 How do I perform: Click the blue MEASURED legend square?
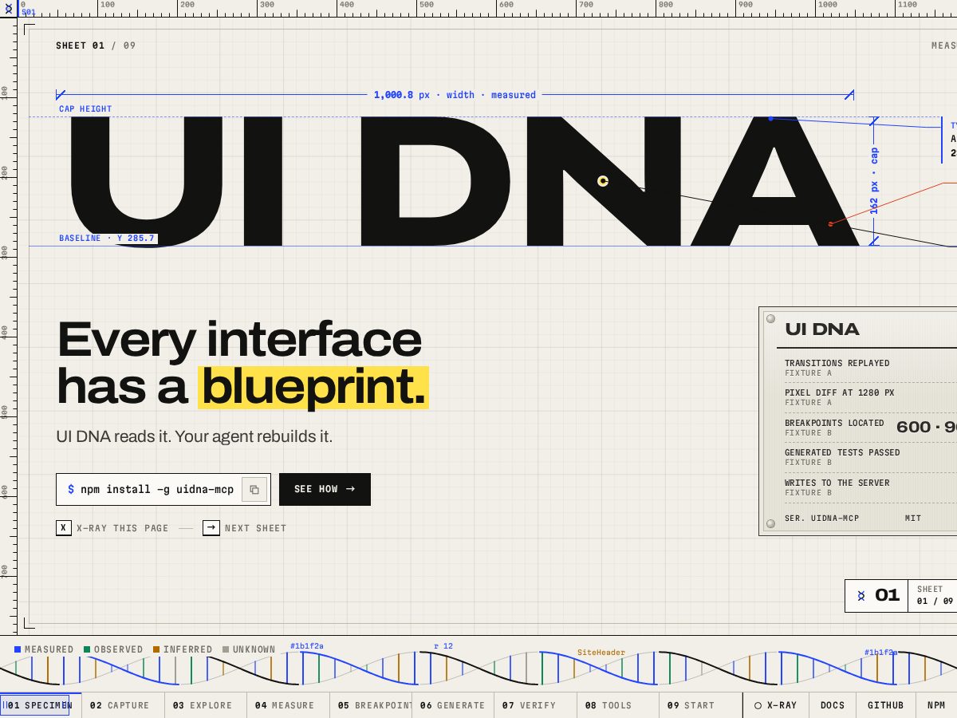tap(18, 649)
